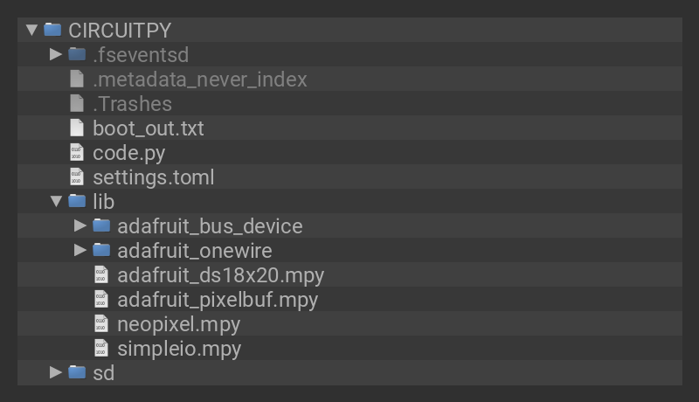Click the CIRCUITPY drive folder icon
The image size is (699, 402).
[x=52, y=30]
